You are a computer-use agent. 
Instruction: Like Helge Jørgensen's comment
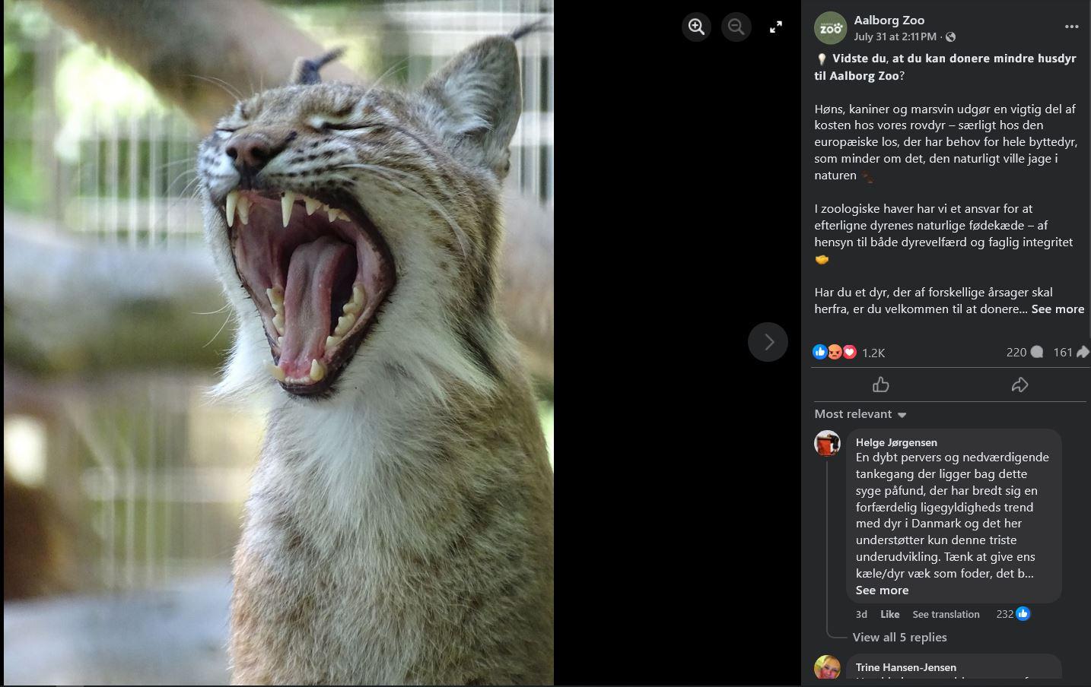point(889,614)
